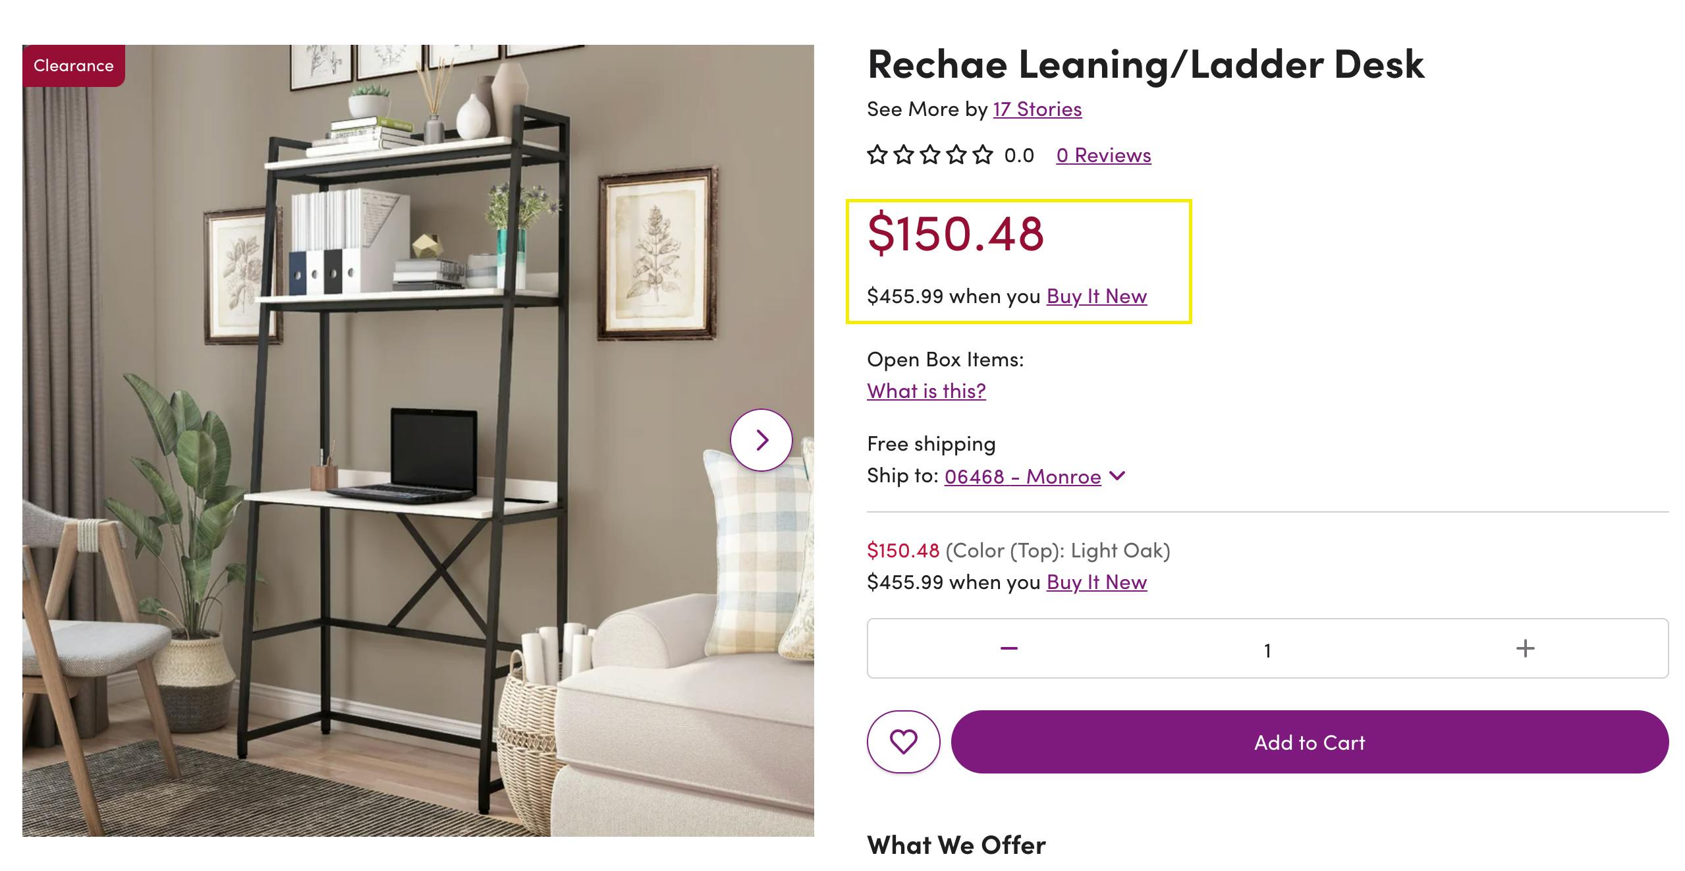Click the Buy It New link
Screen dimensions: 1685x871
pyautogui.click(x=1096, y=296)
